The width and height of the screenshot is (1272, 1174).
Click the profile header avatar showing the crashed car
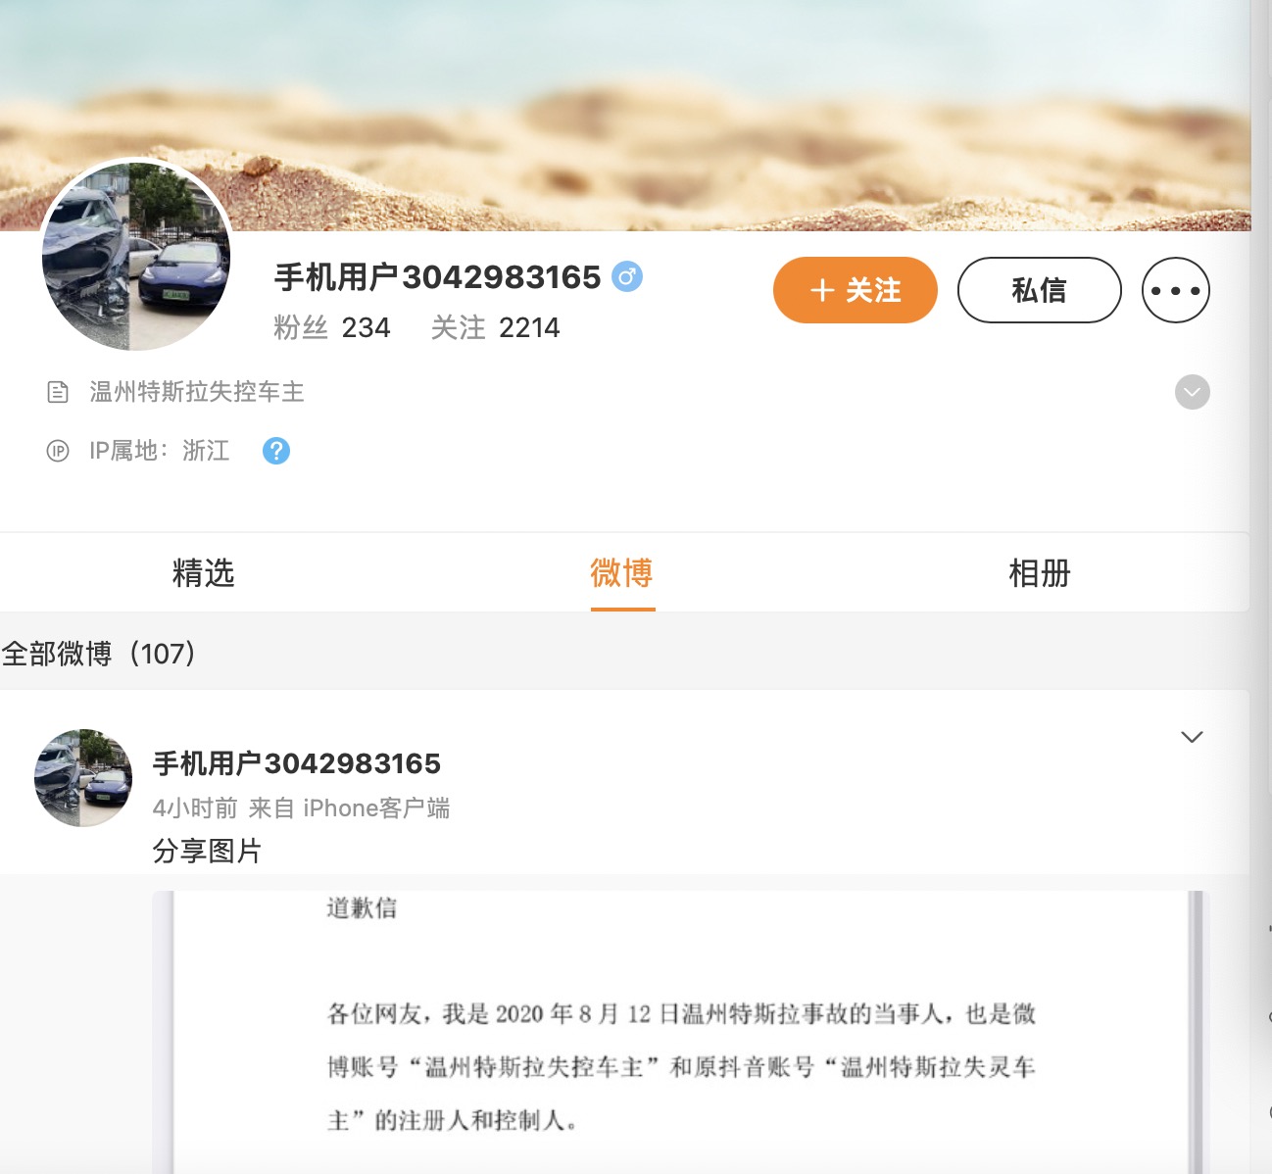pos(135,251)
